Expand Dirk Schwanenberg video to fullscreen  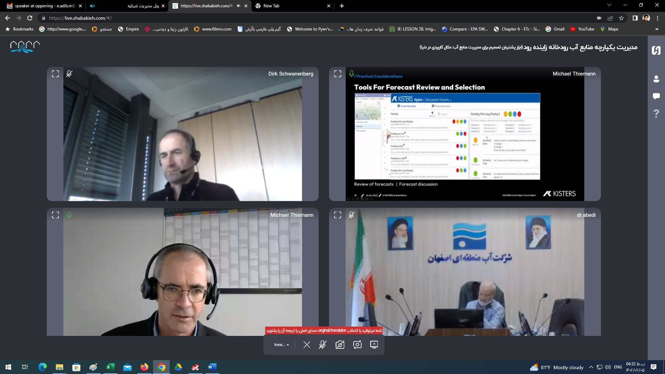tap(55, 74)
